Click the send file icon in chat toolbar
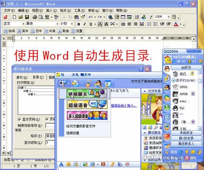The image size is (204, 170). pyautogui.click(x=75, y=84)
